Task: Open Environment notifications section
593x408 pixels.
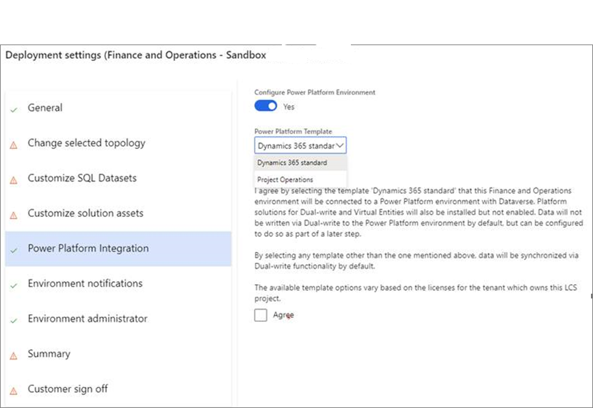Action: pos(118,284)
